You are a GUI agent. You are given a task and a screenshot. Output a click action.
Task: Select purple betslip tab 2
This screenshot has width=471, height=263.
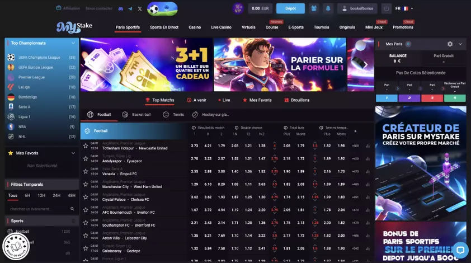pyautogui.click(x=409, y=98)
